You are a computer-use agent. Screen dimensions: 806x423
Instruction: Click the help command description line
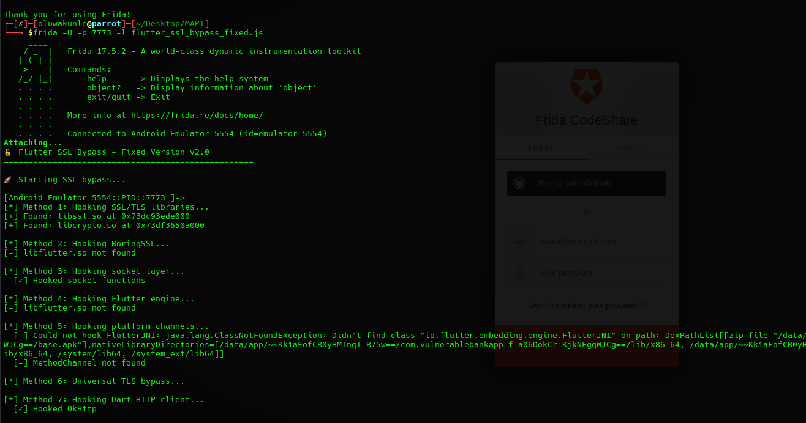pyautogui.click(x=178, y=79)
